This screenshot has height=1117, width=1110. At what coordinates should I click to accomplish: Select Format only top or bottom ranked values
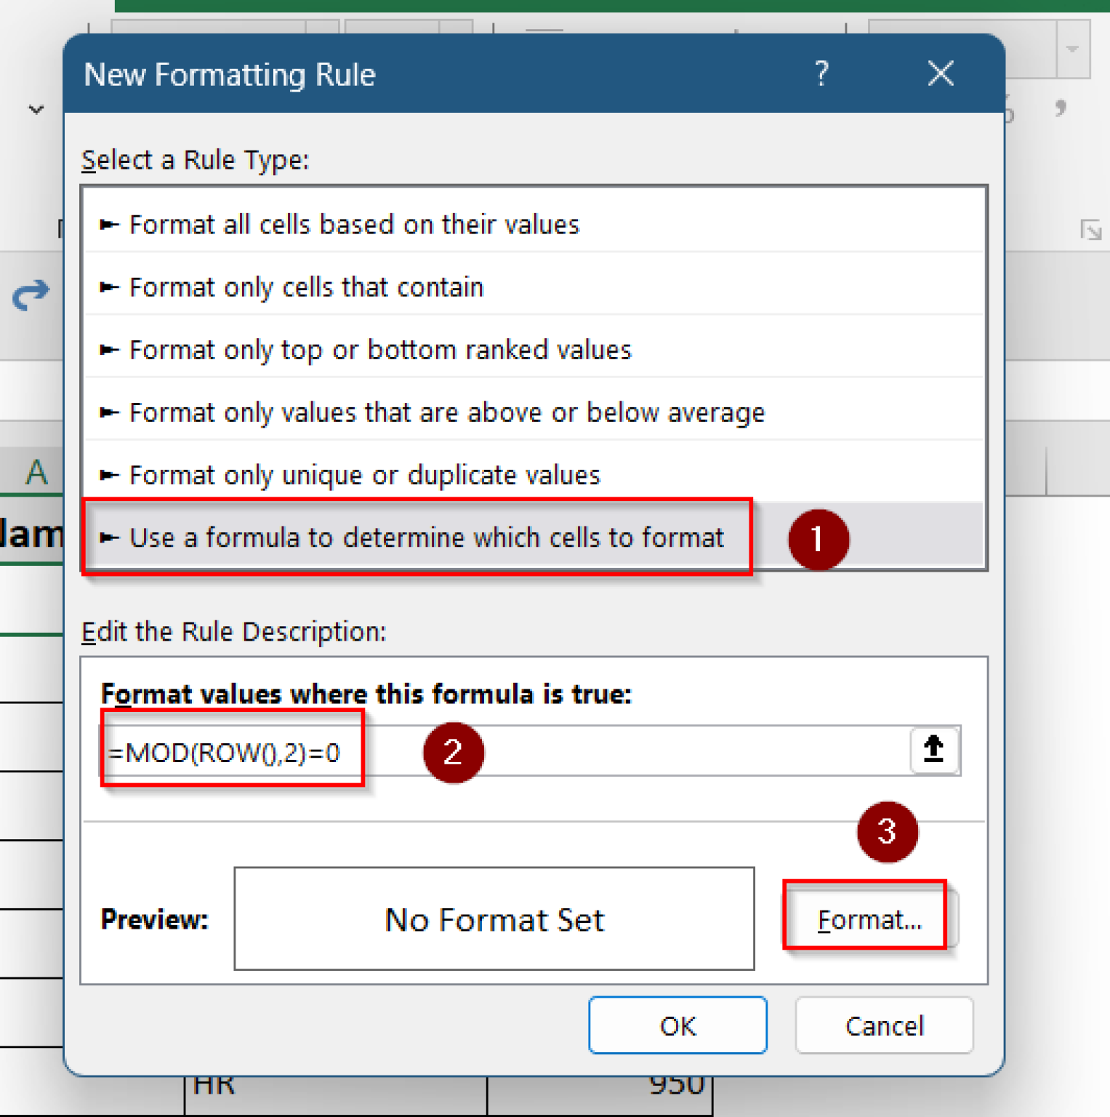click(379, 349)
